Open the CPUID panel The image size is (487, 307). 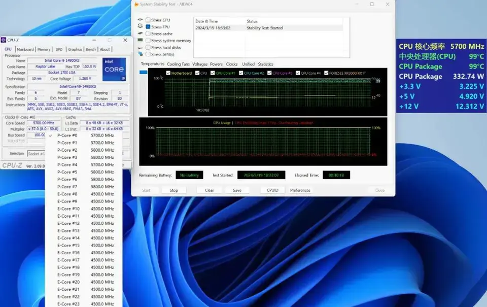[x=272, y=190]
